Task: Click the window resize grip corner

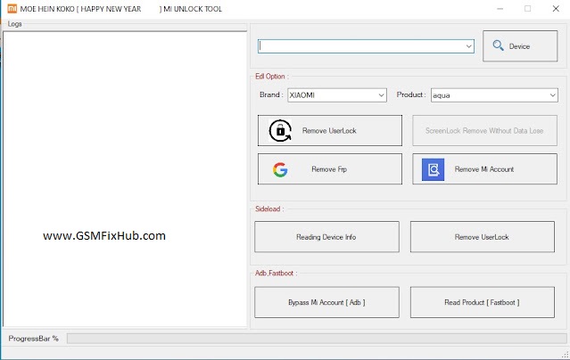Action: [x=566, y=355]
